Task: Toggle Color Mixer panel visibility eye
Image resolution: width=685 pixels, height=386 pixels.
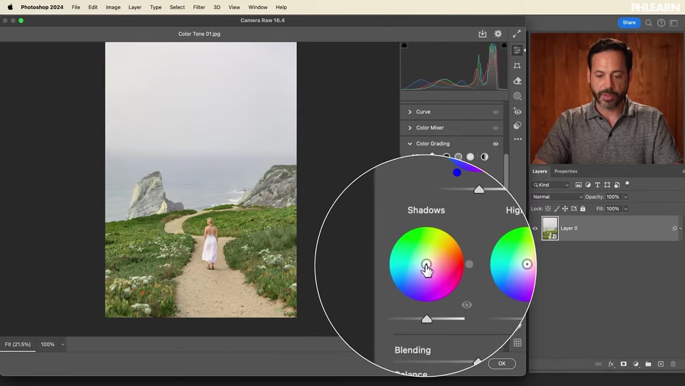Action: tap(495, 128)
